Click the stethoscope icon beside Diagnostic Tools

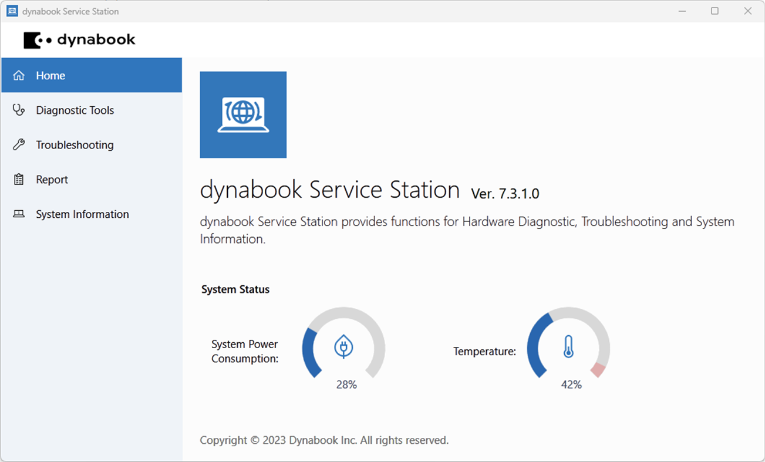(x=19, y=110)
